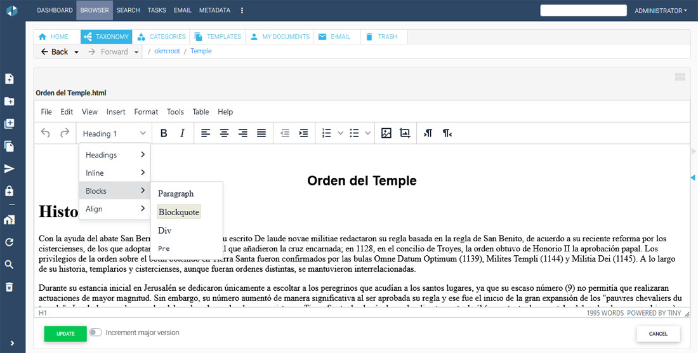
Task: Center align text with toolbar icon
Action: (x=224, y=133)
